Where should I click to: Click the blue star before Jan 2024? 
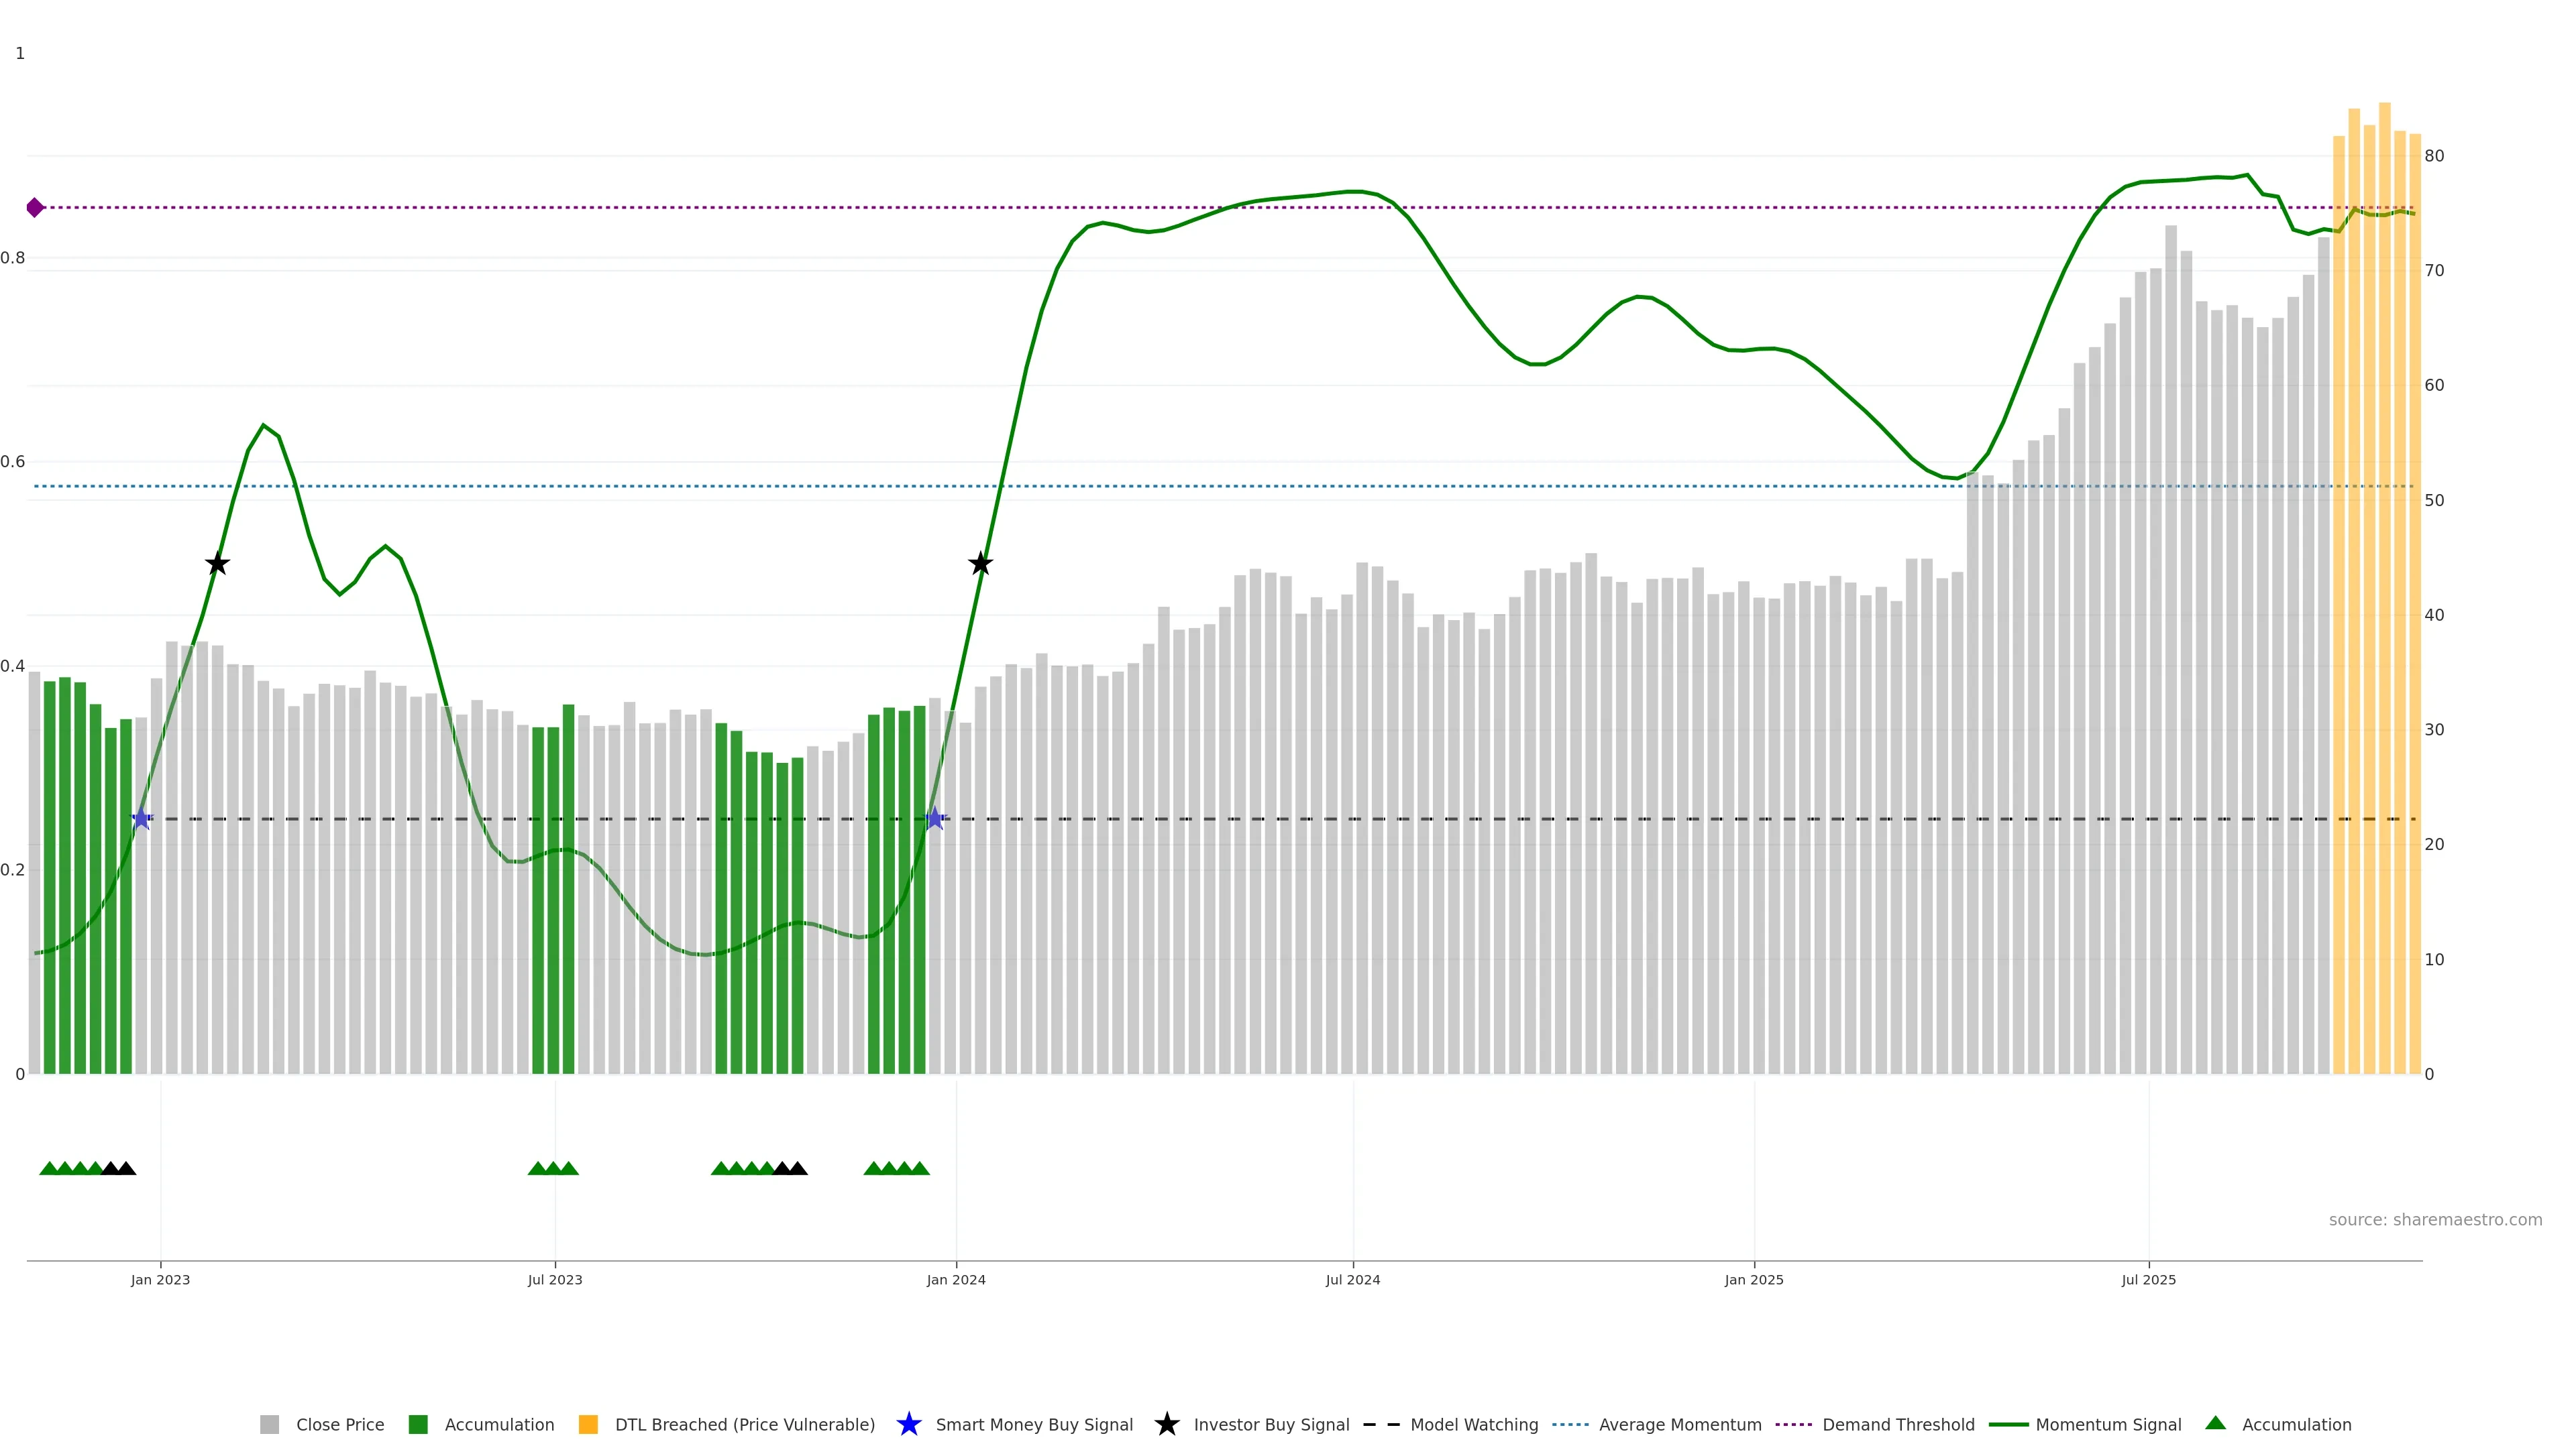coord(934,819)
